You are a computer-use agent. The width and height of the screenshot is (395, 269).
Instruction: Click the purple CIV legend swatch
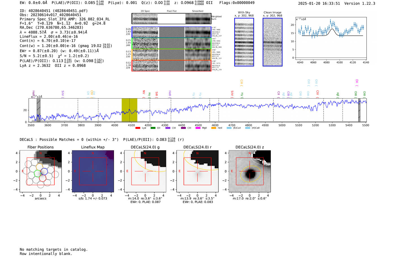coord(168,128)
